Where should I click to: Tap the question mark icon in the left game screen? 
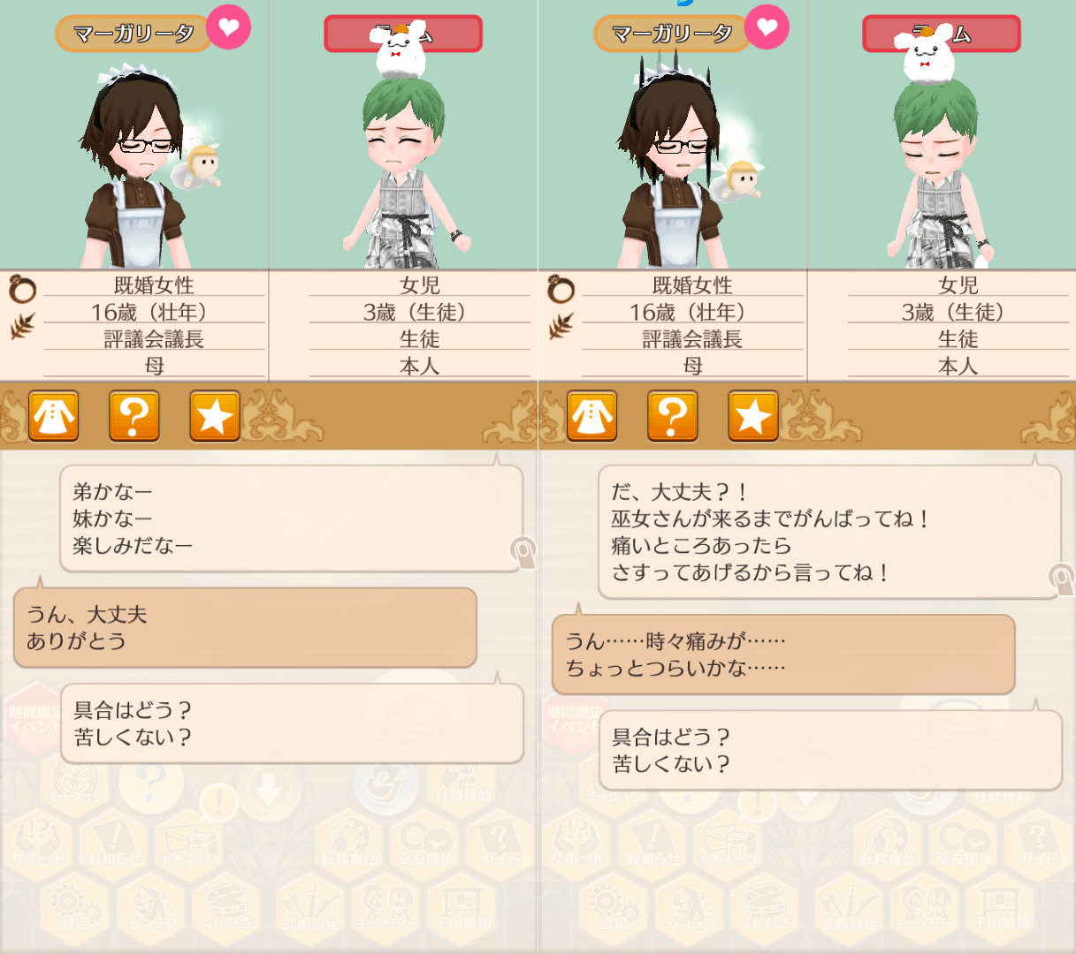(x=134, y=415)
